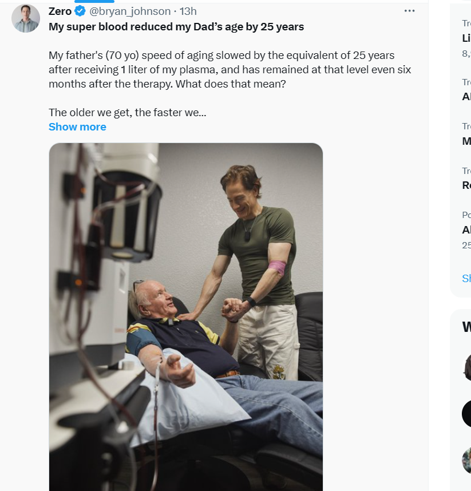Image resolution: width=471 pixels, height=491 pixels.
Task: Open the black circular suggested account avatar
Action: tap(467, 413)
